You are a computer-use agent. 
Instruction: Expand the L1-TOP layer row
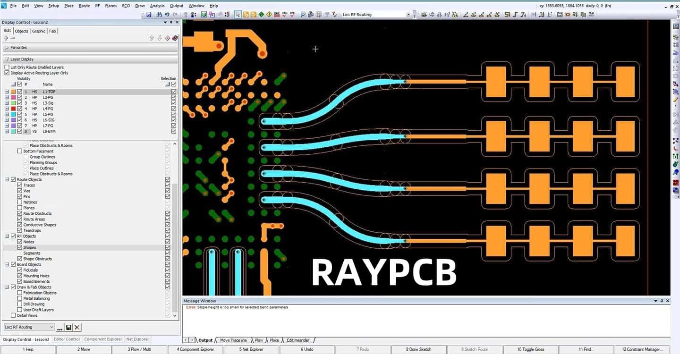[7, 92]
